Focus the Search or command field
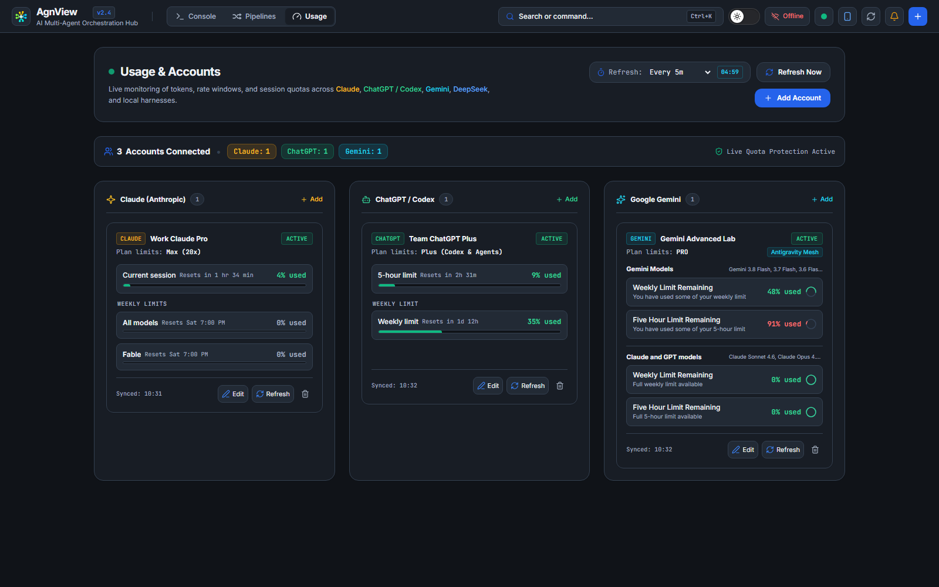This screenshot has height=587, width=939. click(x=611, y=16)
